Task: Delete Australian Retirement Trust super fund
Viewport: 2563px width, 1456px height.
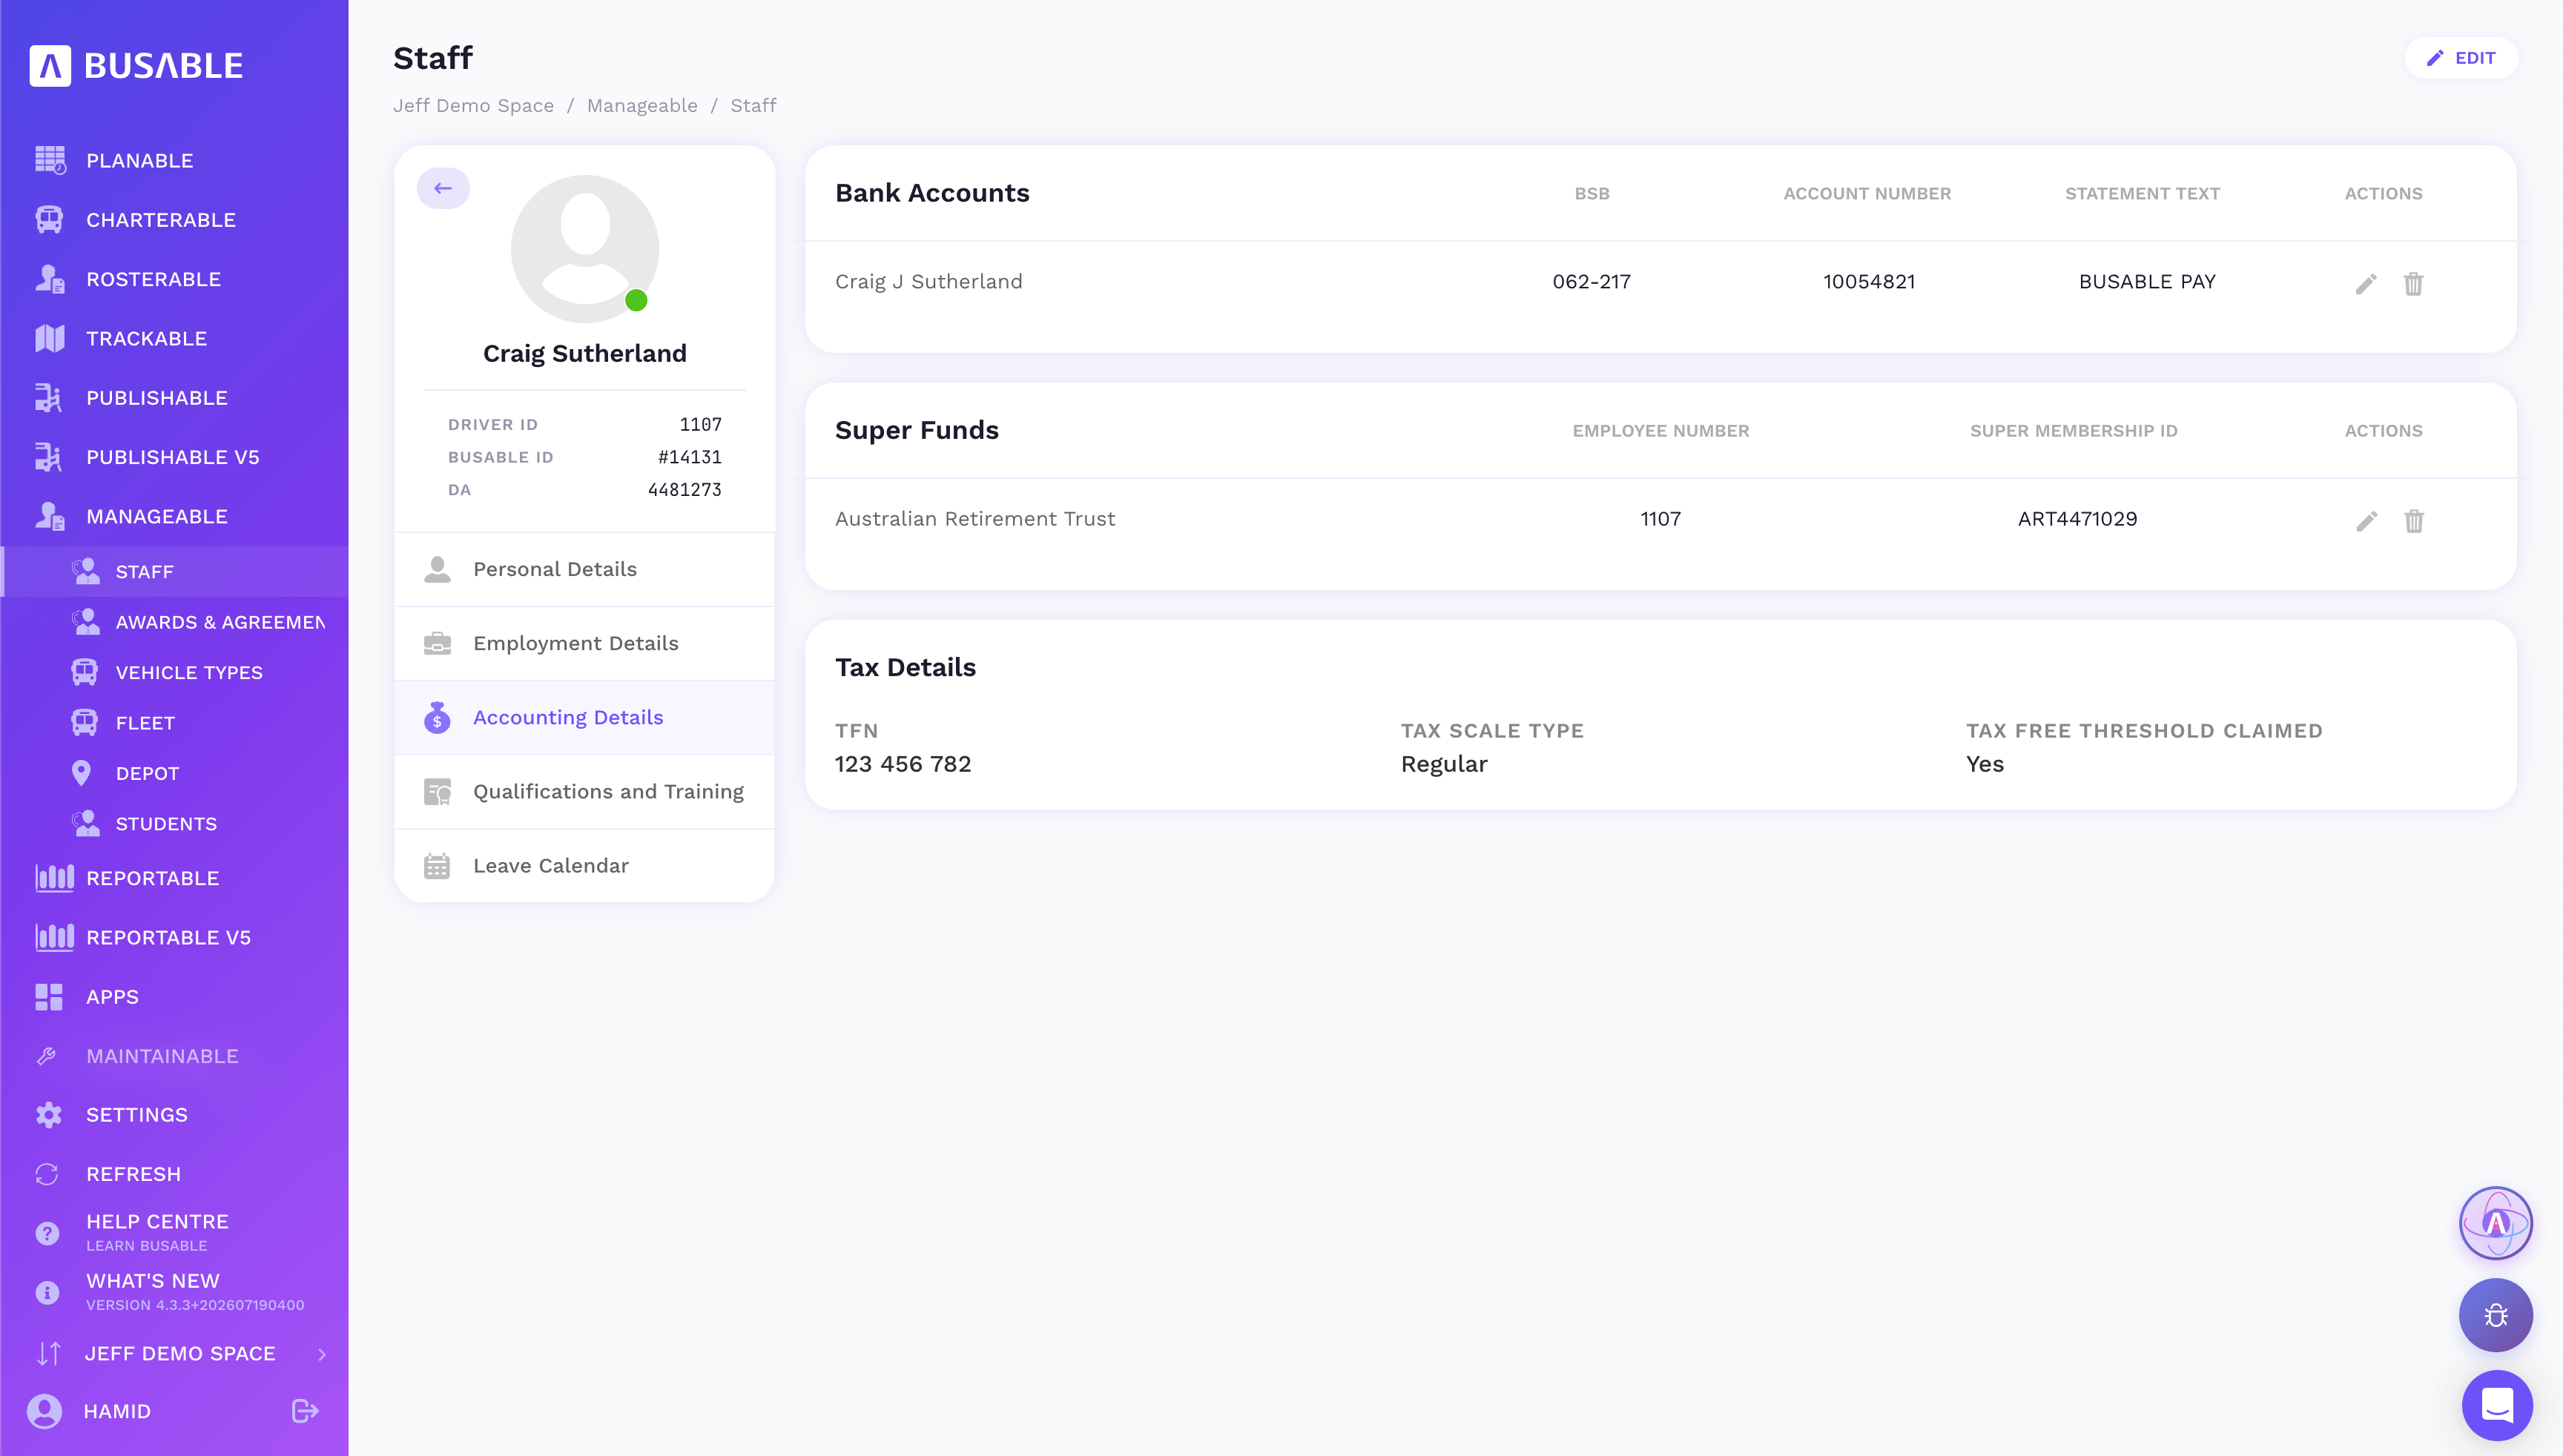Action: coord(2413,521)
